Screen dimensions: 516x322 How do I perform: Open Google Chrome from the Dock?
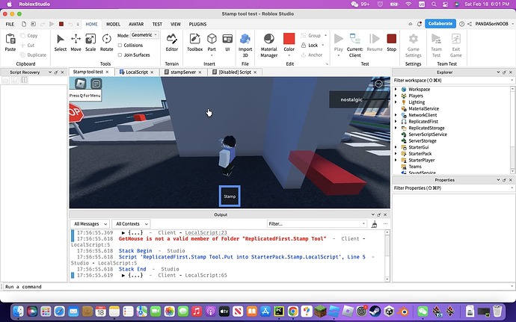click(292, 311)
